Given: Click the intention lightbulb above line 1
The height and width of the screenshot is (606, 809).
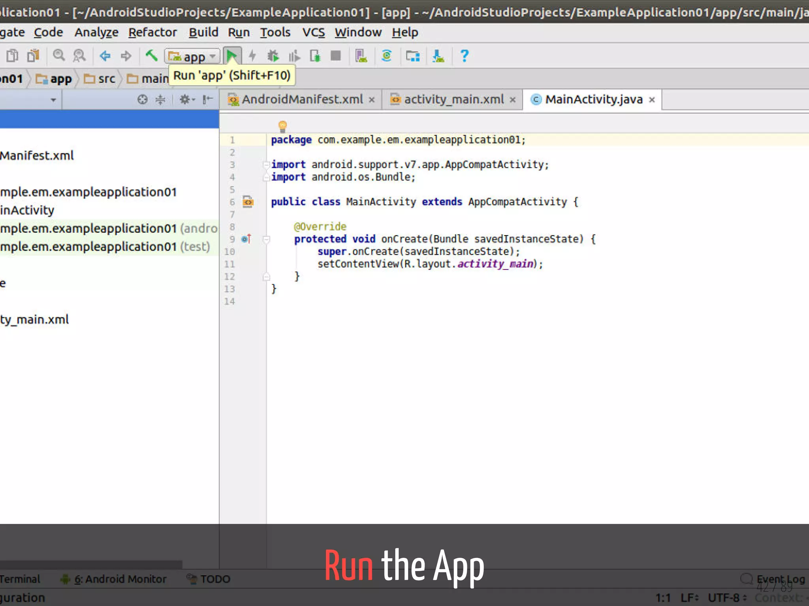Looking at the screenshot, I should (x=282, y=126).
